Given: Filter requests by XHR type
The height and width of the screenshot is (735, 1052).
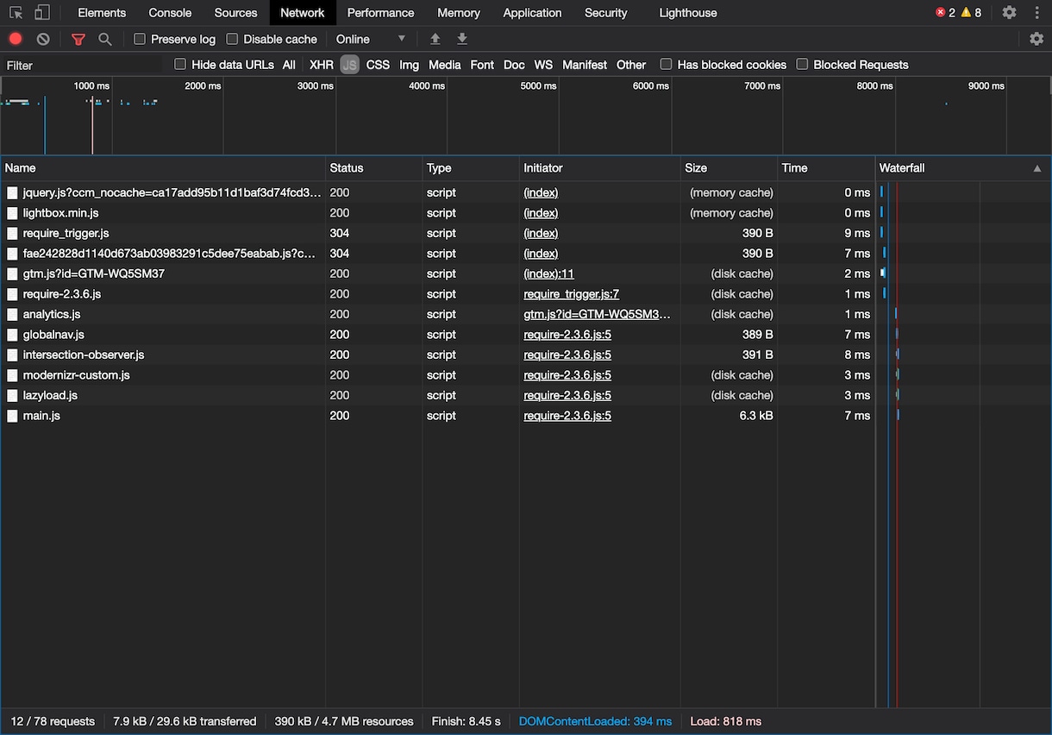Looking at the screenshot, I should point(322,65).
